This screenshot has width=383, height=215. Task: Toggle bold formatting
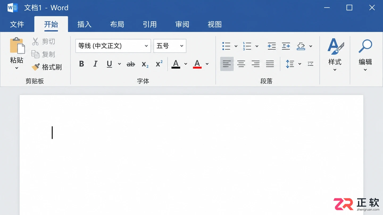click(82, 64)
